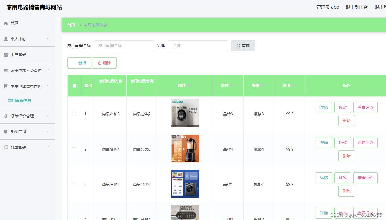Click the chart icon beside 用户管理

click(x=6, y=55)
